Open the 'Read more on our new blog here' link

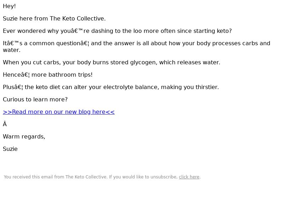pos(59,112)
